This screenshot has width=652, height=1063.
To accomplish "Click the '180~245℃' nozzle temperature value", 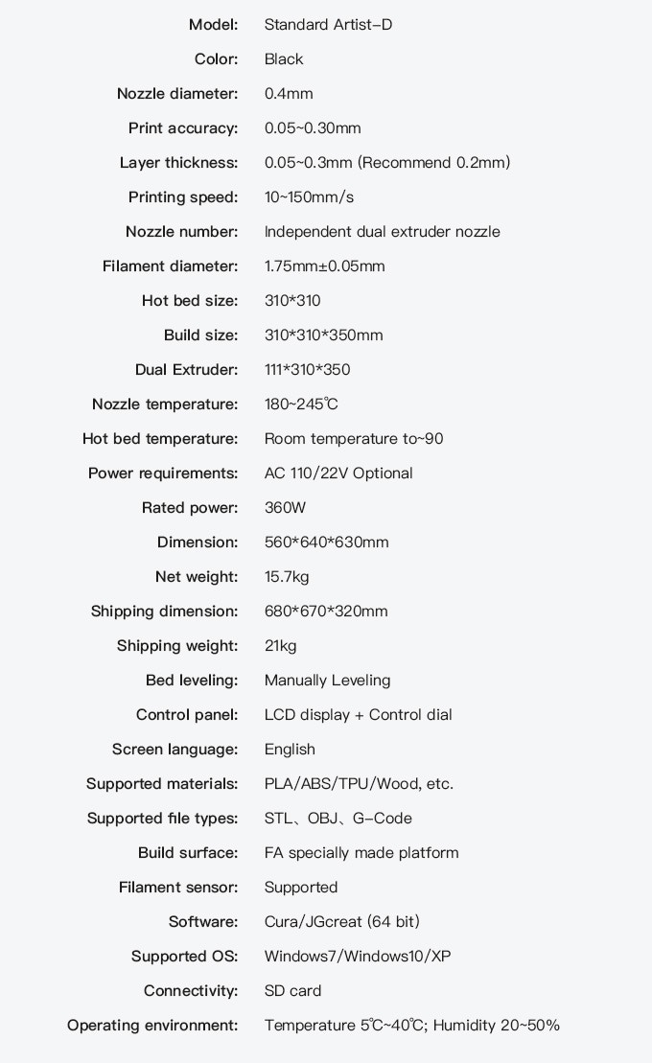I will point(301,404).
